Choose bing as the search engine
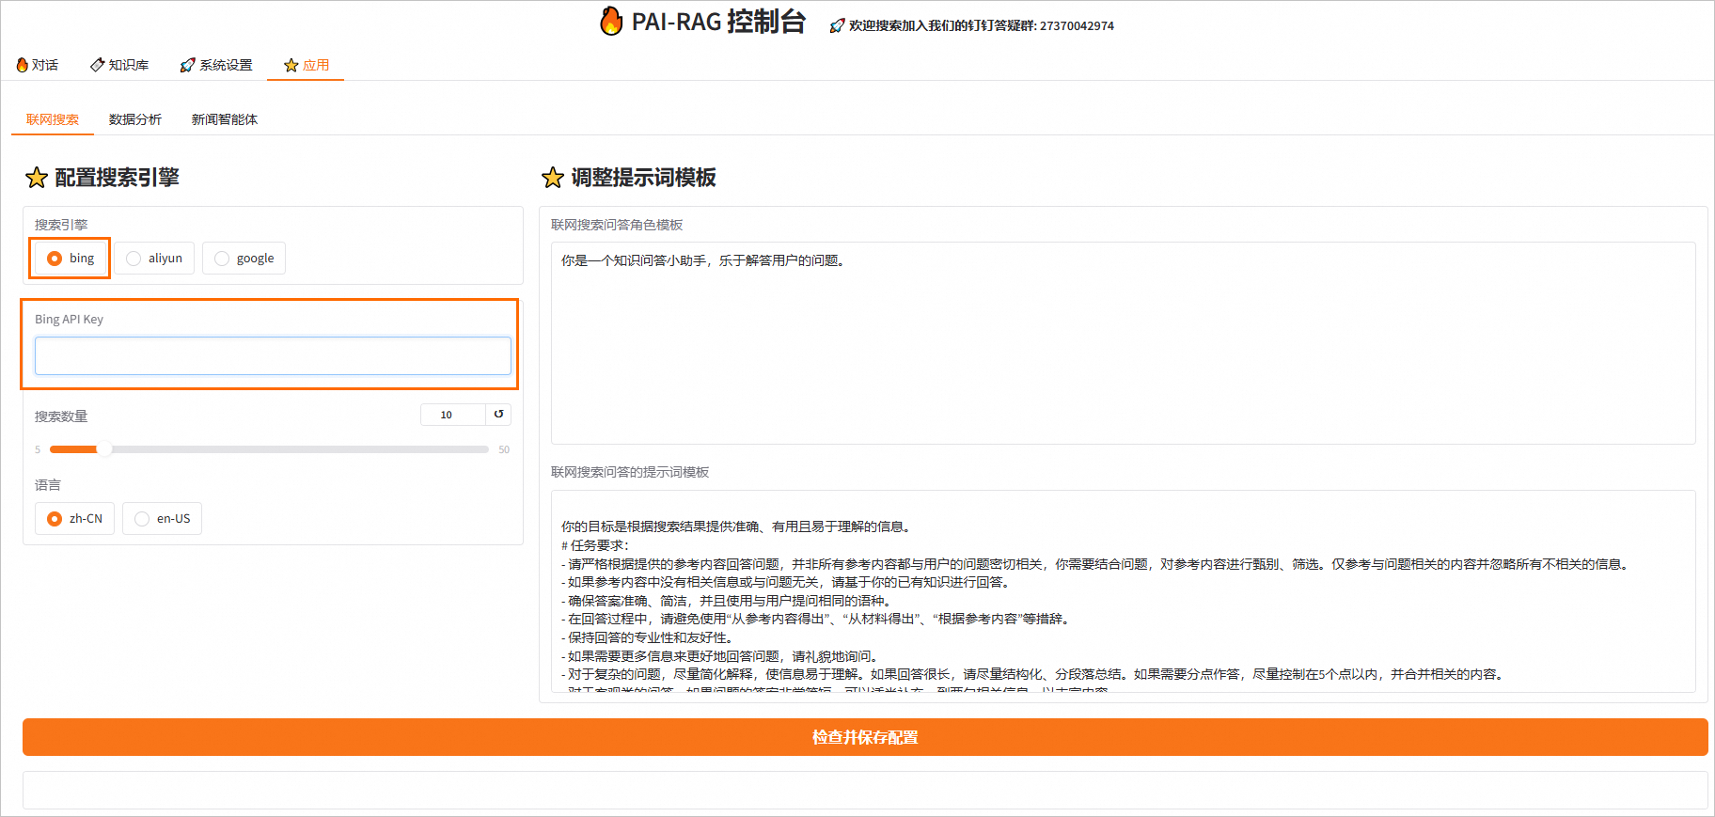This screenshot has width=1715, height=817. (x=71, y=258)
